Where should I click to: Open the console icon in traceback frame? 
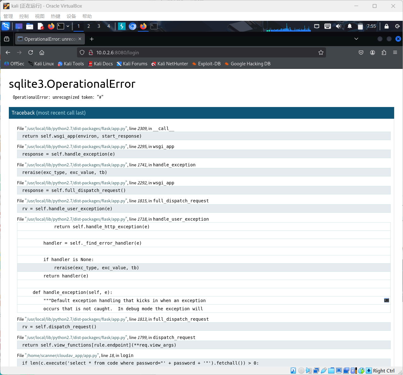pyautogui.click(x=386, y=300)
